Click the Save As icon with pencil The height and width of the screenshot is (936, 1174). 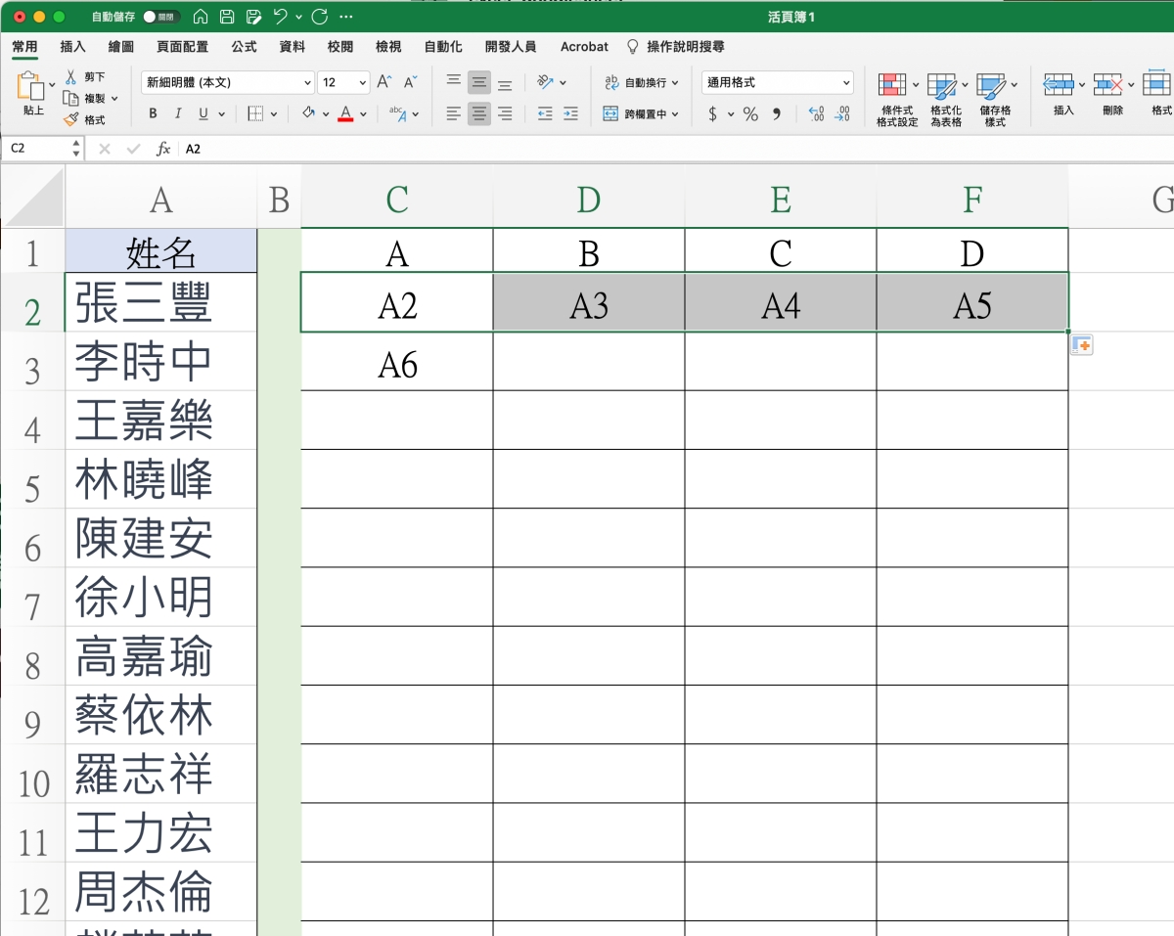[254, 17]
